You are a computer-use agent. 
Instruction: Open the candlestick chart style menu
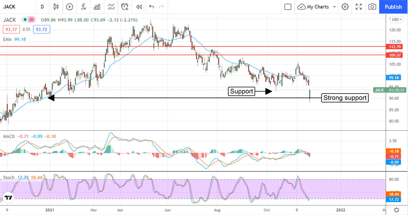[56, 7]
